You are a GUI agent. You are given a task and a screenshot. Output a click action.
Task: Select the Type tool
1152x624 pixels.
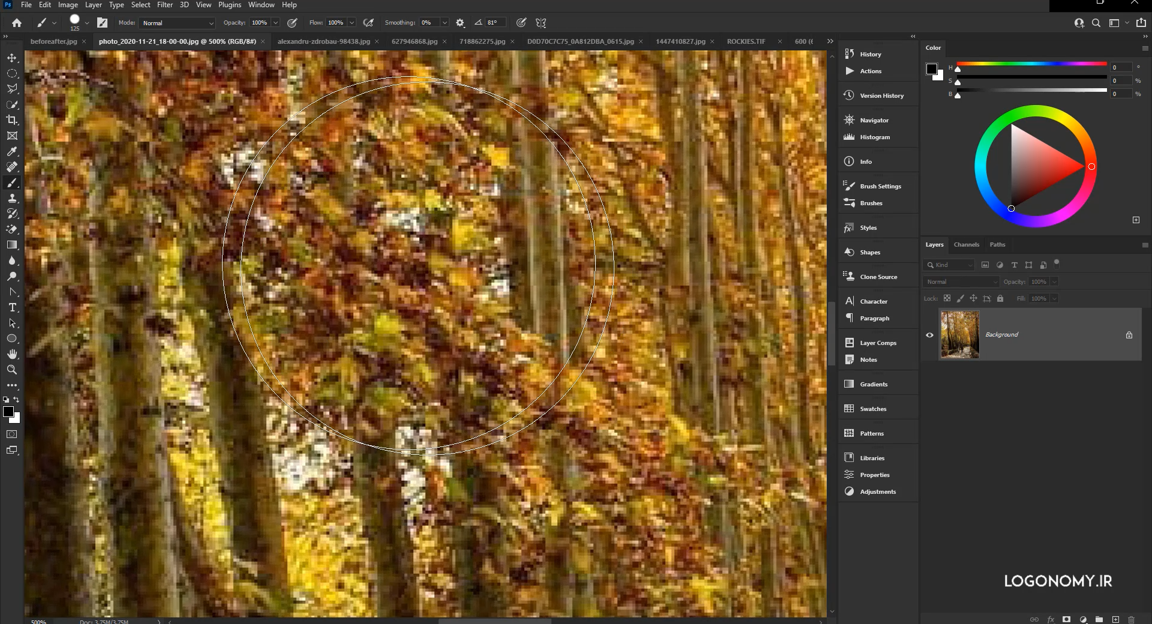tap(12, 307)
